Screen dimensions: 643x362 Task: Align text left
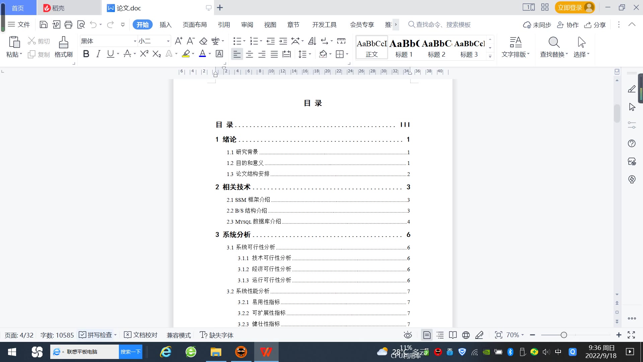coord(237,54)
